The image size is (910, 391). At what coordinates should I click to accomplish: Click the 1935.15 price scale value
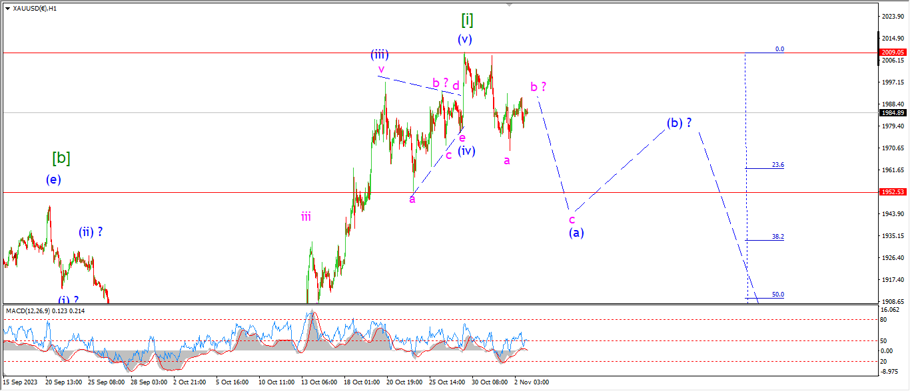(x=892, y=235)
